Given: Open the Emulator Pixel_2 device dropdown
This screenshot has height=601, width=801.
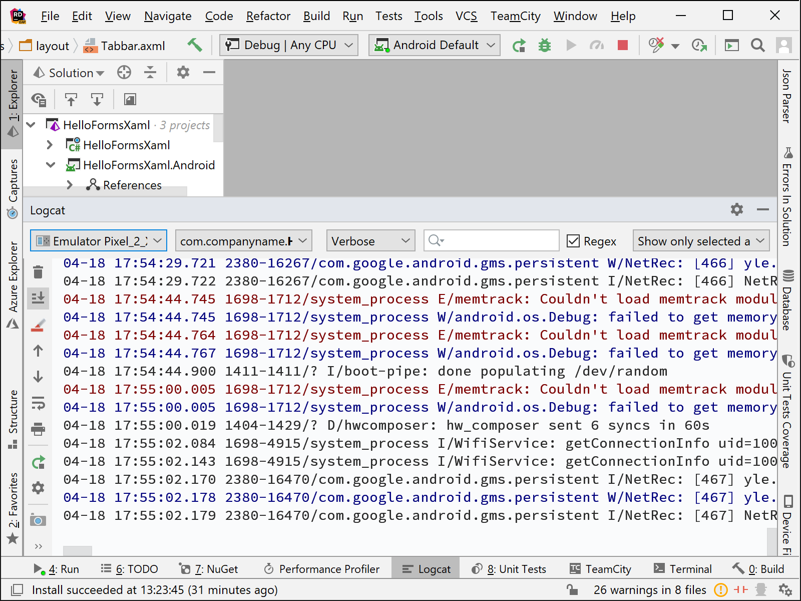Looking at the screenshot, I should point(99,241).
